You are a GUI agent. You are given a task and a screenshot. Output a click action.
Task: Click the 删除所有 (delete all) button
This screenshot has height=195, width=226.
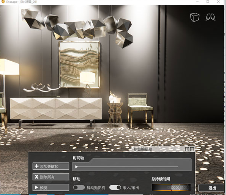pos(51,177)
